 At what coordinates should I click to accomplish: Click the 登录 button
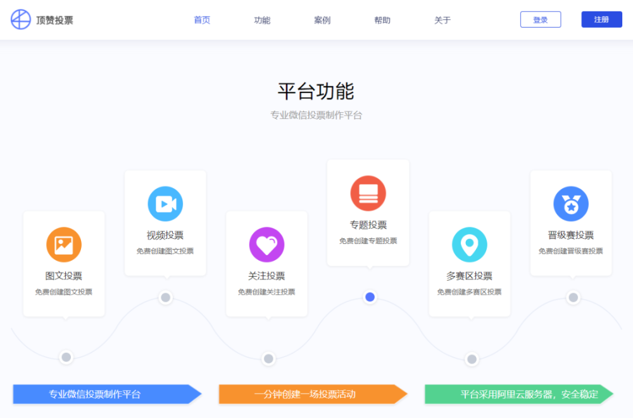(541, 20)
